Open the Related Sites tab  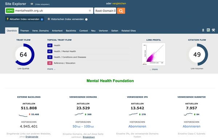coord(129,31)
